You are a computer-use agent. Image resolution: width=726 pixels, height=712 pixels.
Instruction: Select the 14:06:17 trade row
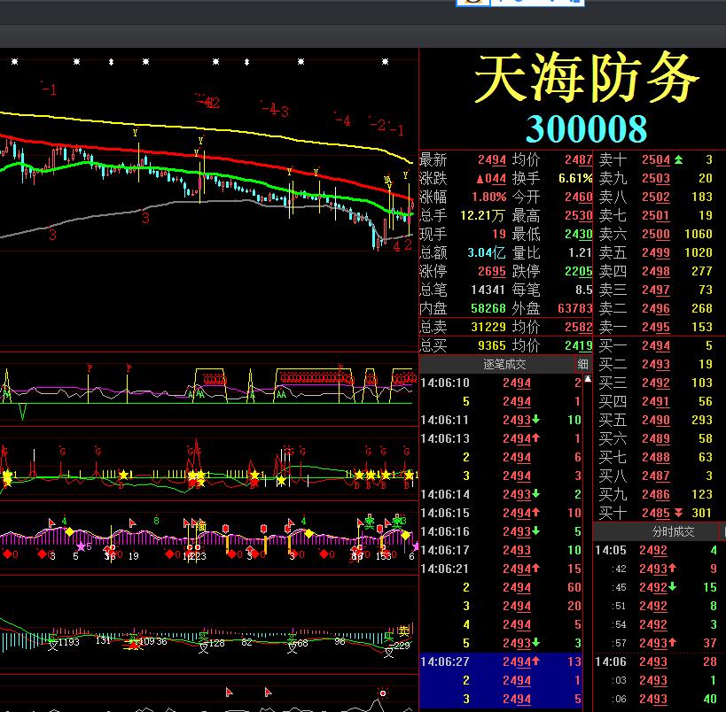501,551
